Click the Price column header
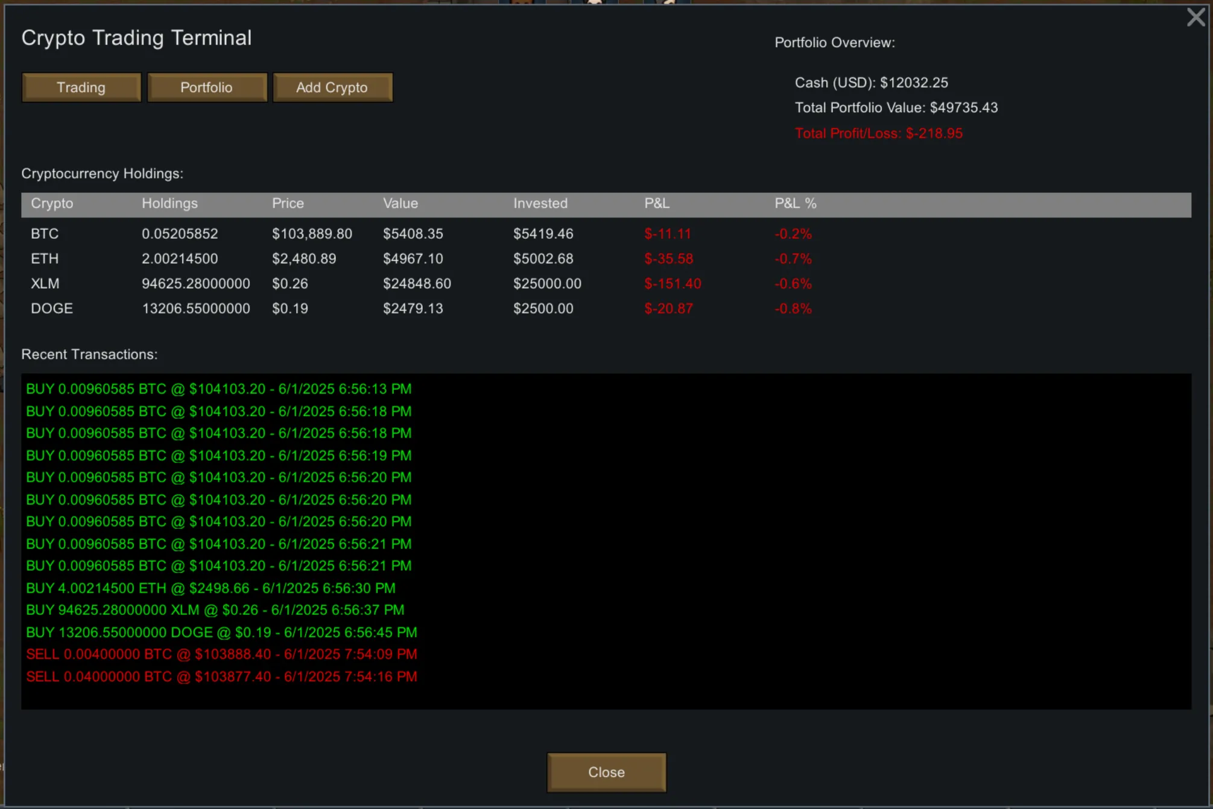Image resolution: width=1213 pixels, height=809 pixels. click(288, 204)
